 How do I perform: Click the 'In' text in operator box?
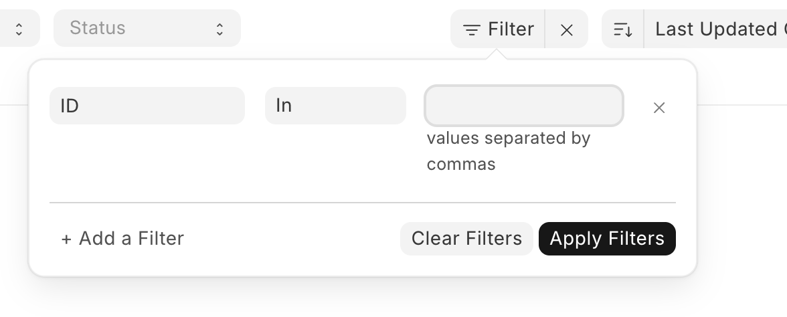pyautogui.click(x=284, y=106)
